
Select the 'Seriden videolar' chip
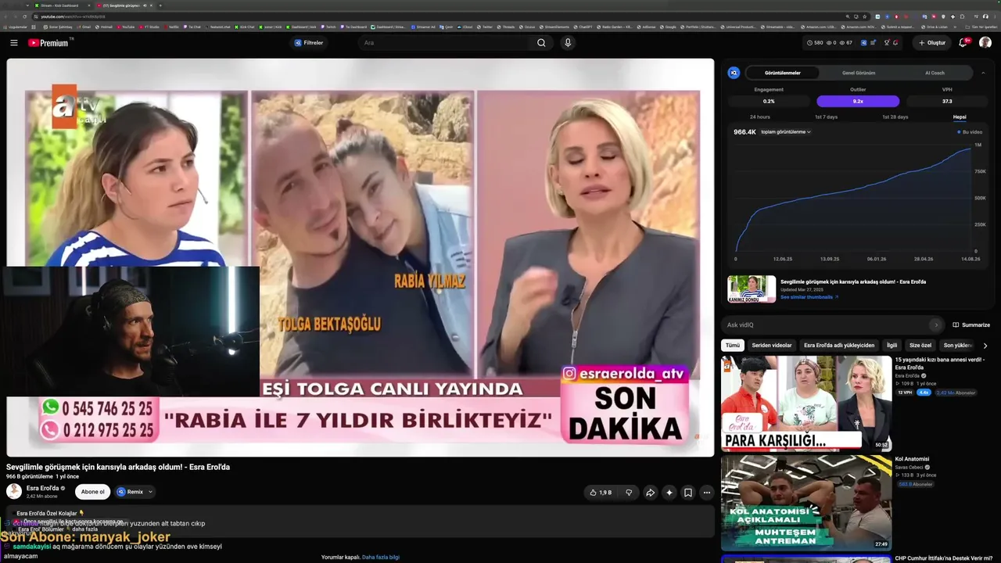pyautogui.click(x=772, y=345)
